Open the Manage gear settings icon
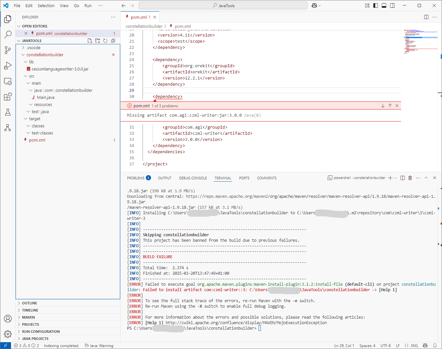Viewport: 442px width, 349px height. point(8,334)
